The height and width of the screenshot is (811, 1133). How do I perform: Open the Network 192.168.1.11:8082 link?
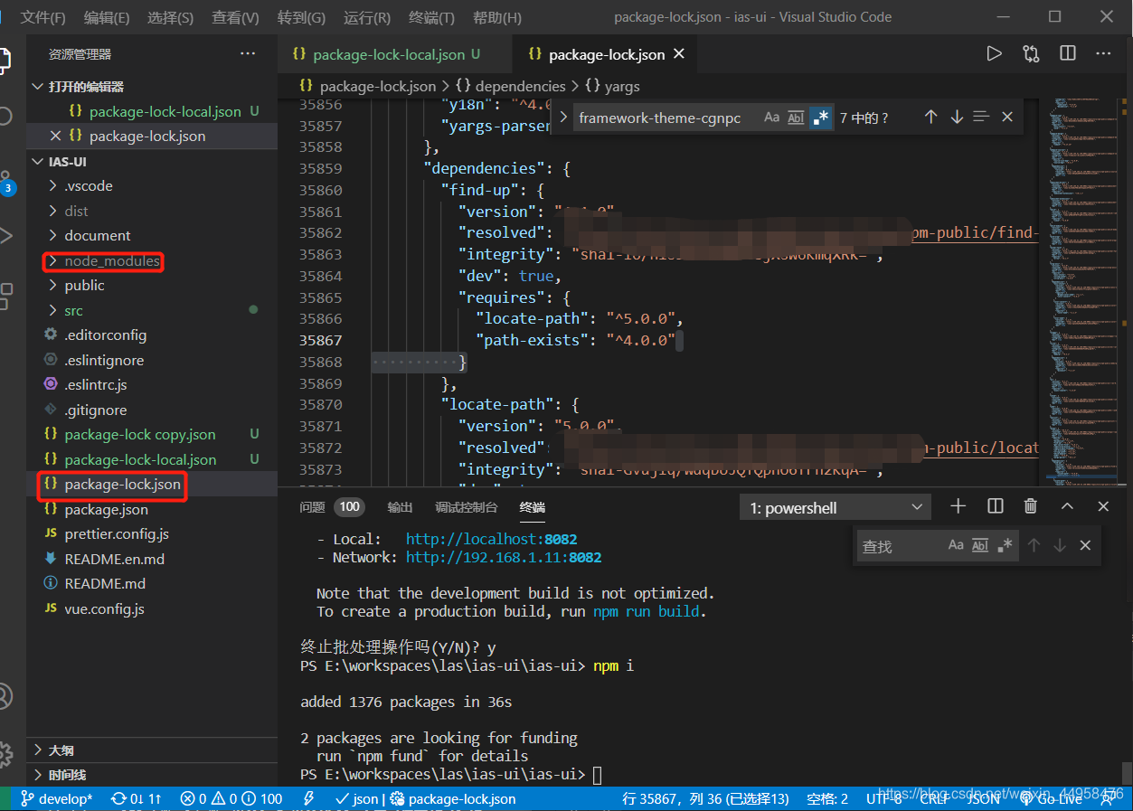pyautogui.click(x=504, y=557)
